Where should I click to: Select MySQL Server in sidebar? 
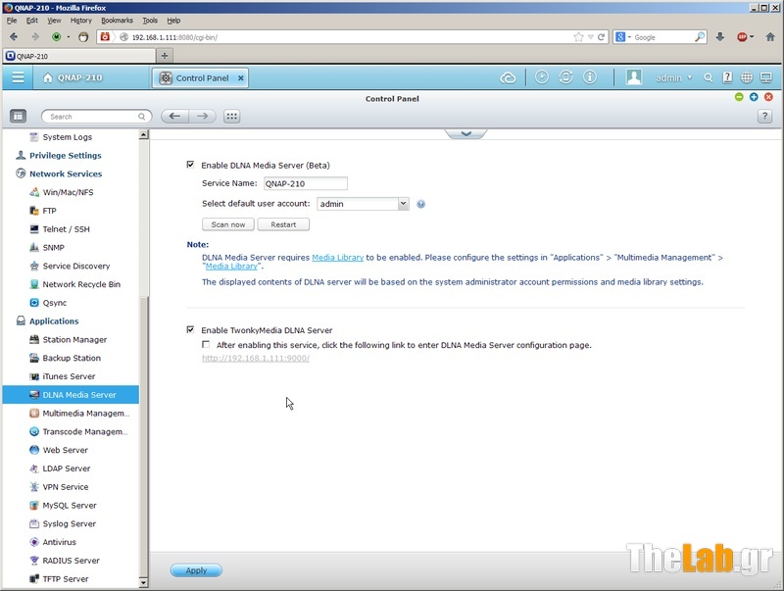pos(70,506)
